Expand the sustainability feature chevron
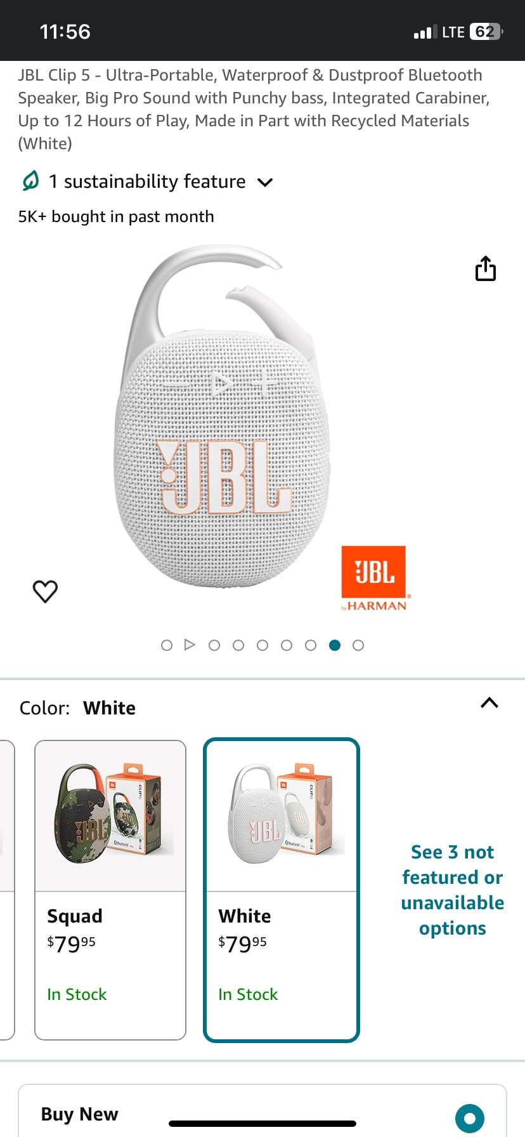This screenshot has height=1137, width=525. [265, 183]
